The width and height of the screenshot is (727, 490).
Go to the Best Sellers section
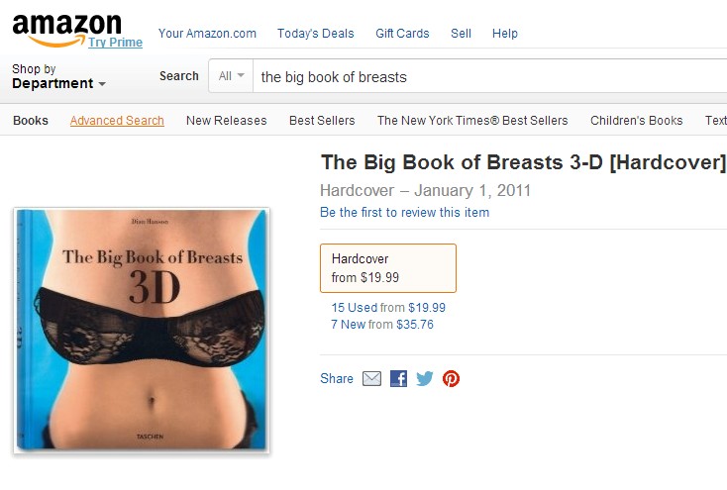click(x=322, y=121)
